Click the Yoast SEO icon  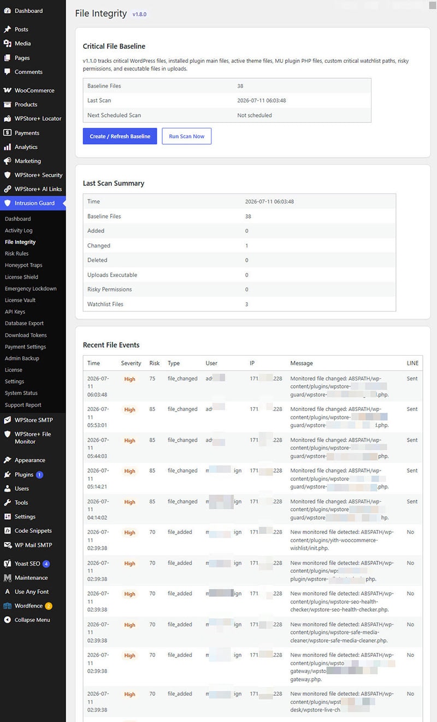coord(7,563)
